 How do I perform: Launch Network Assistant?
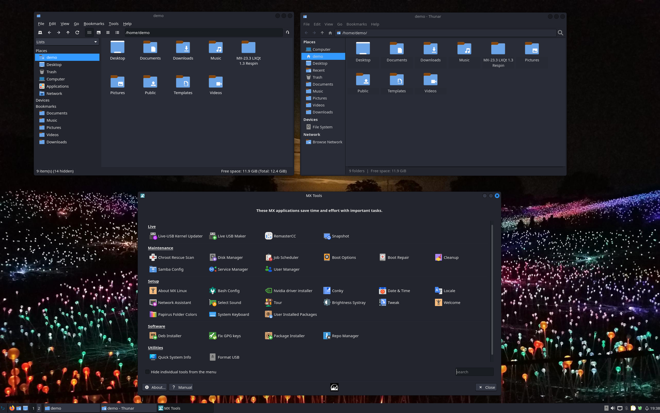pos(170,303)
